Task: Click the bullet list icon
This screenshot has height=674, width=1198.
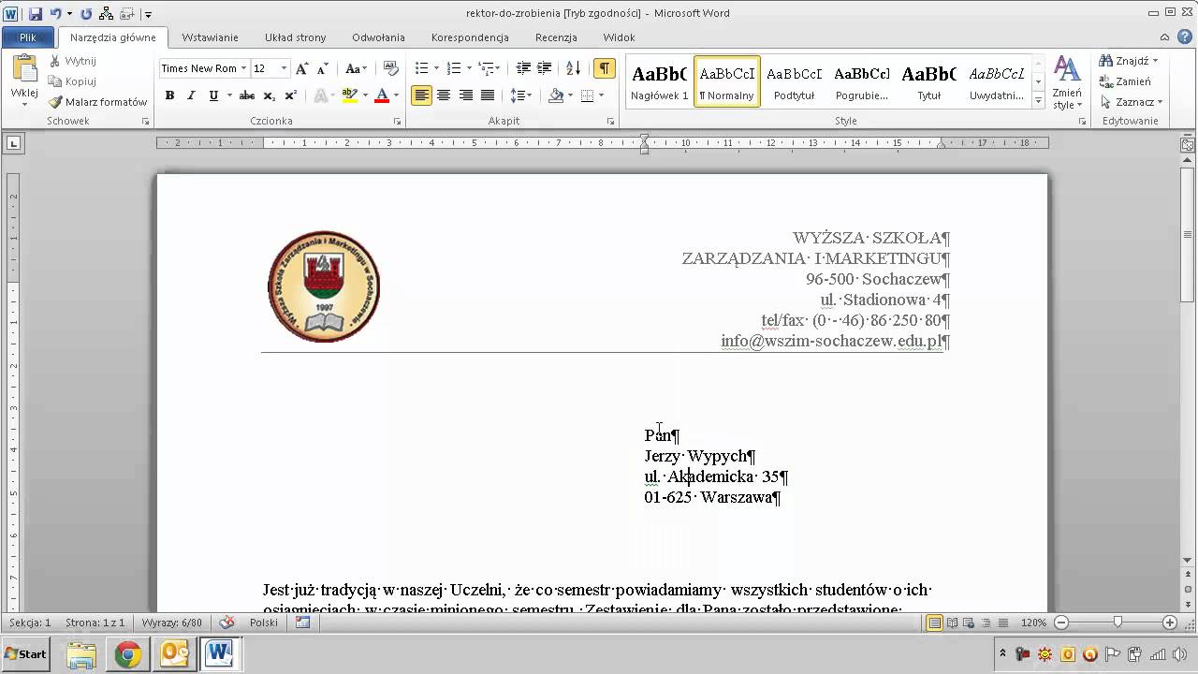Action: 421,68
